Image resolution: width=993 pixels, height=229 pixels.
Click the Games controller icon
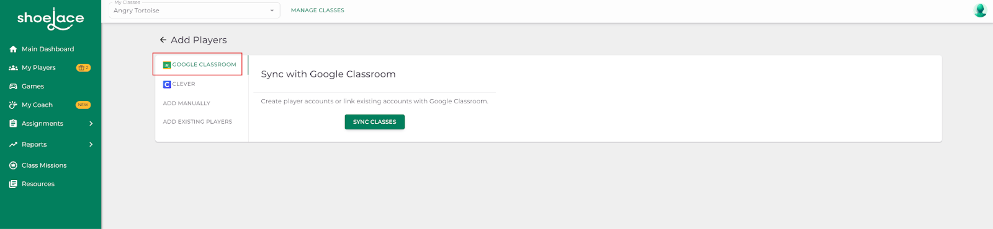pos(13,86)
